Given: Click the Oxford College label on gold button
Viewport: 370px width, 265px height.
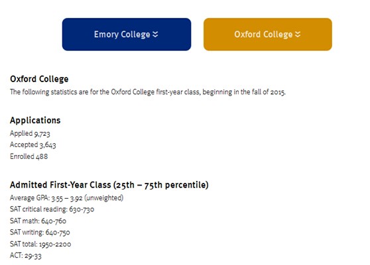Looking at the screenshot, I should [x=263, y=34].
